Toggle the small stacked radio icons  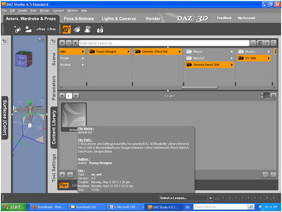pos(262,96)
